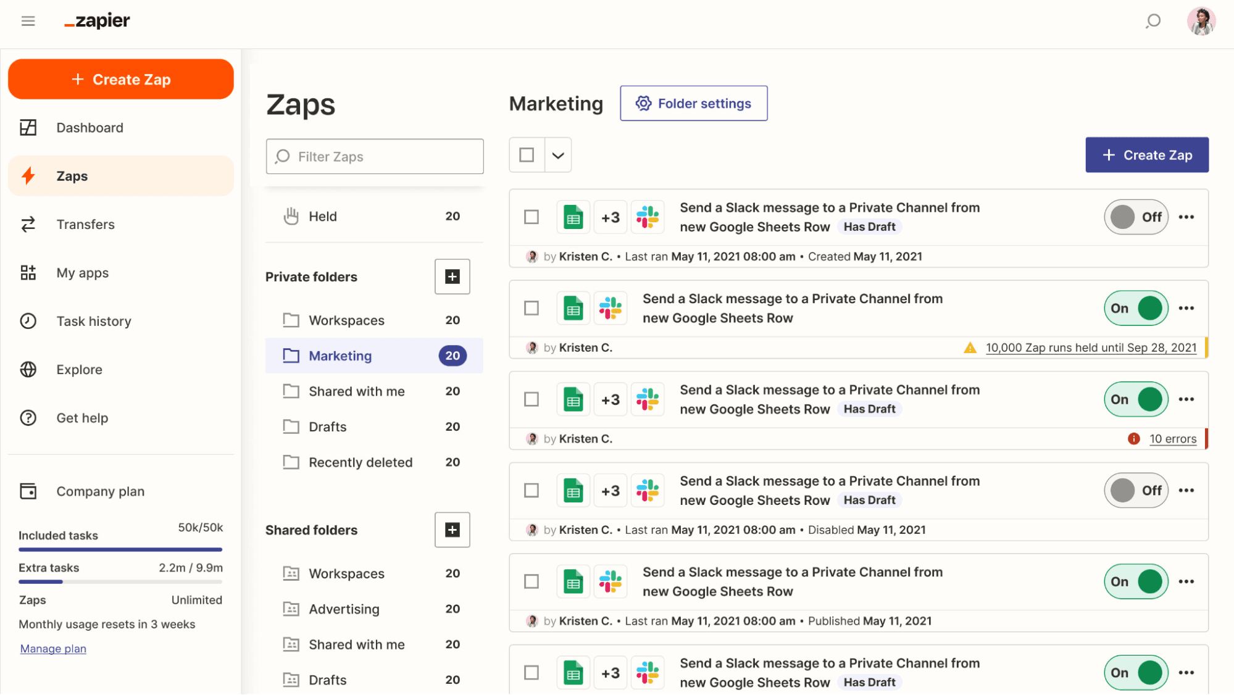Check the checkbox on the first Zap row
This screenshot has height=695, width=1234.
pos(531,217)
